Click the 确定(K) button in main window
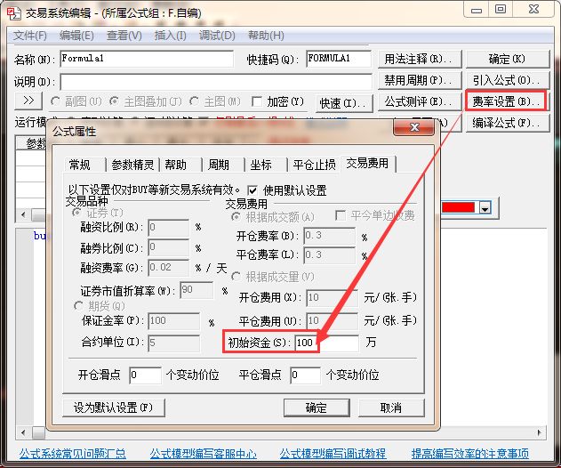 pyautogui.click(x=508, y=59)
